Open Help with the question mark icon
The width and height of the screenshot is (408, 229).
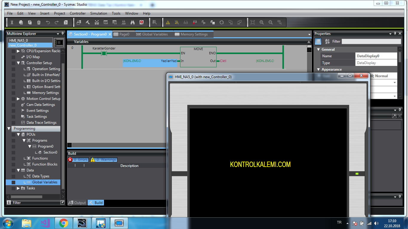(66, 22)
